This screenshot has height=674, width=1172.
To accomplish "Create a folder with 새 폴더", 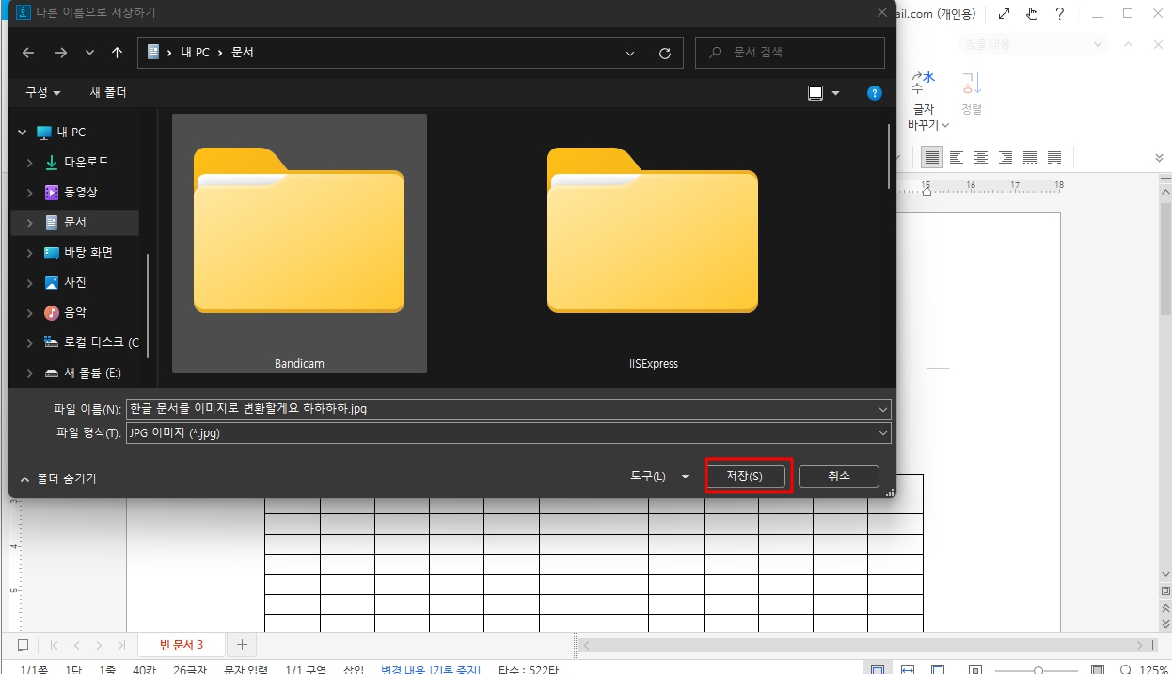I will [108, 92].
